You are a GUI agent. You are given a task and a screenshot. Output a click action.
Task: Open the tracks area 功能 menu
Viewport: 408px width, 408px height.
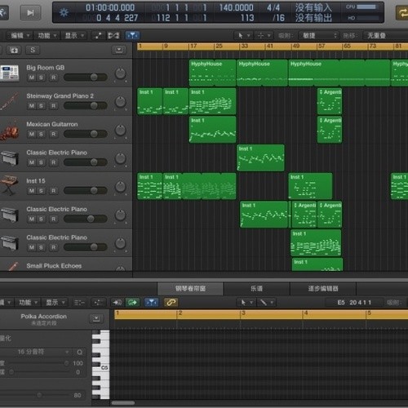coord(47,36)
